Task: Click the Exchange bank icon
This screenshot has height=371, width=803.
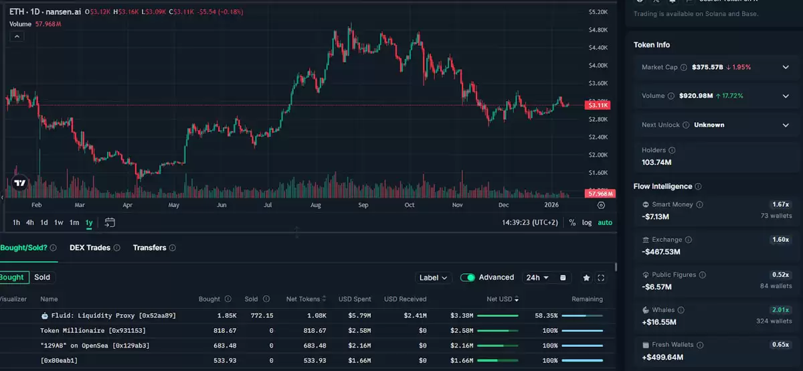Action: (x=645, y=240)
